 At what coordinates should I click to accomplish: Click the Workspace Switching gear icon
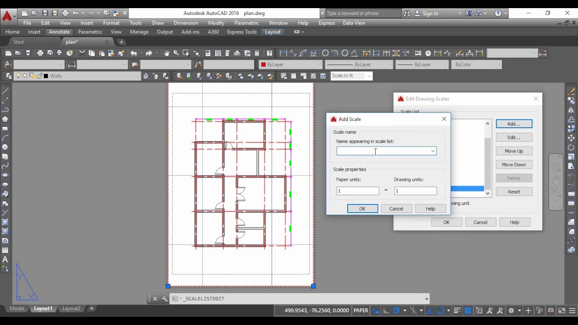(511, 311)
